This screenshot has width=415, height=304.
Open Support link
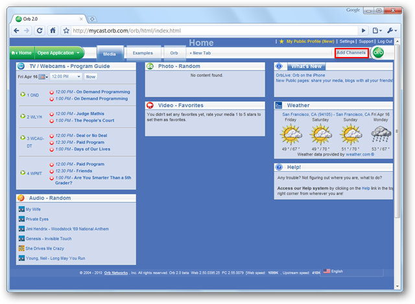(366, 41)
